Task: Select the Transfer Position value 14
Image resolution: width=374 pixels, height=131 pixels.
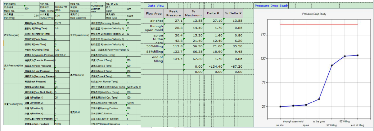Action: coord(62,119)
